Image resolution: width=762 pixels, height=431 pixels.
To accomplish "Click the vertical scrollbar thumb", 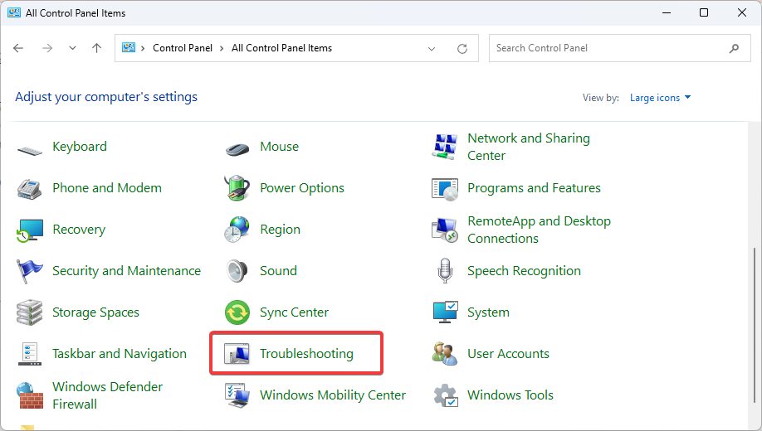I will pyautogui.click(x=755, y=325).
